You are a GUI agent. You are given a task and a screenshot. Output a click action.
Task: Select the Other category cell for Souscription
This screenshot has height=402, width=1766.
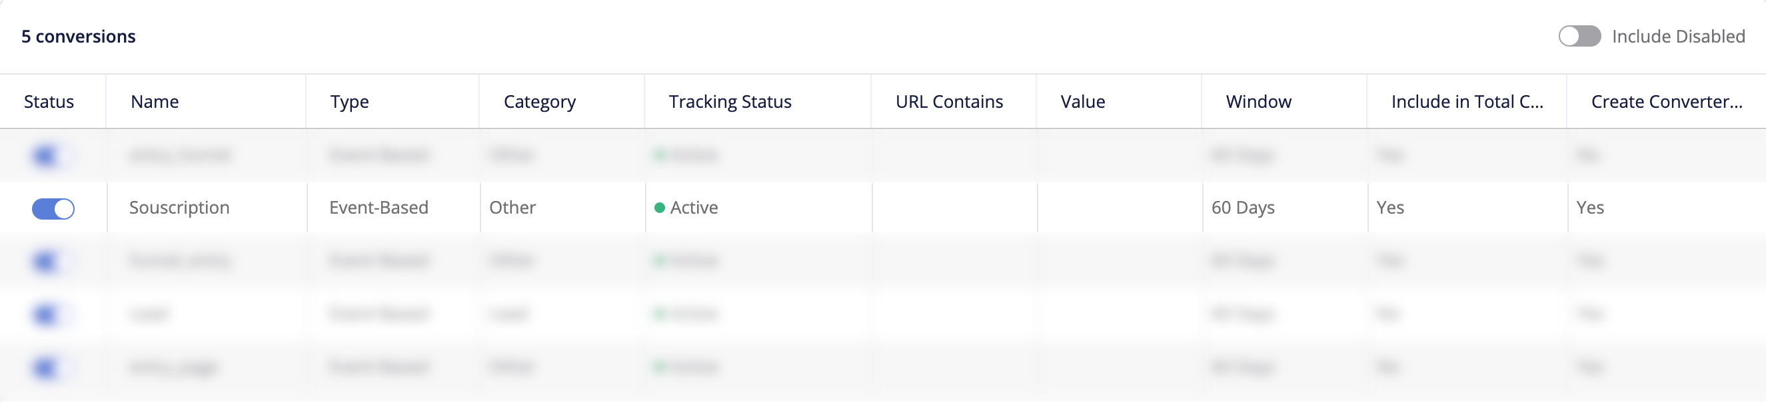coord(512,208)
